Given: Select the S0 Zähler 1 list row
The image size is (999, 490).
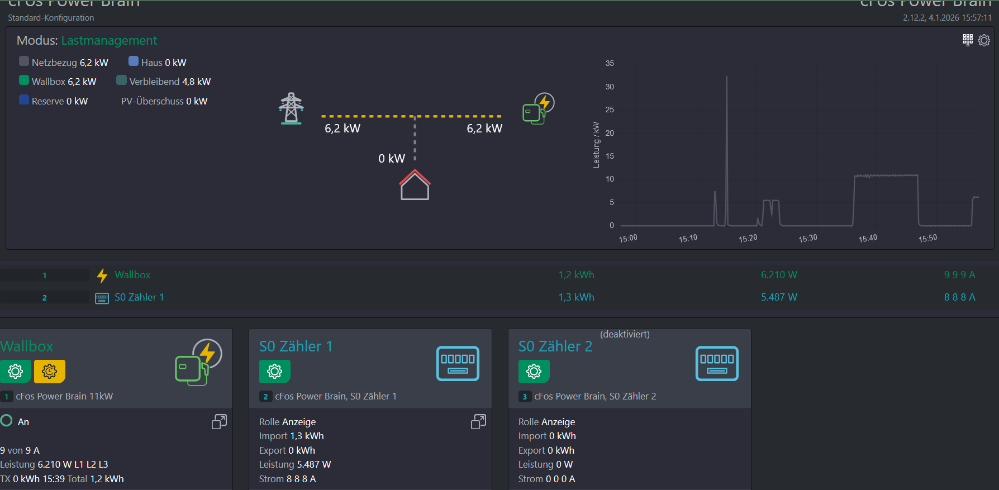Looking at the screenshot, I should (x=139, y=297).
